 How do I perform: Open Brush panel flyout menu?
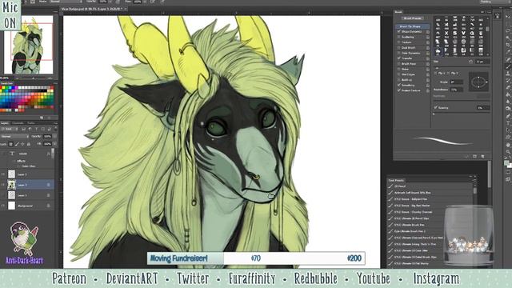tap(489, 12)
